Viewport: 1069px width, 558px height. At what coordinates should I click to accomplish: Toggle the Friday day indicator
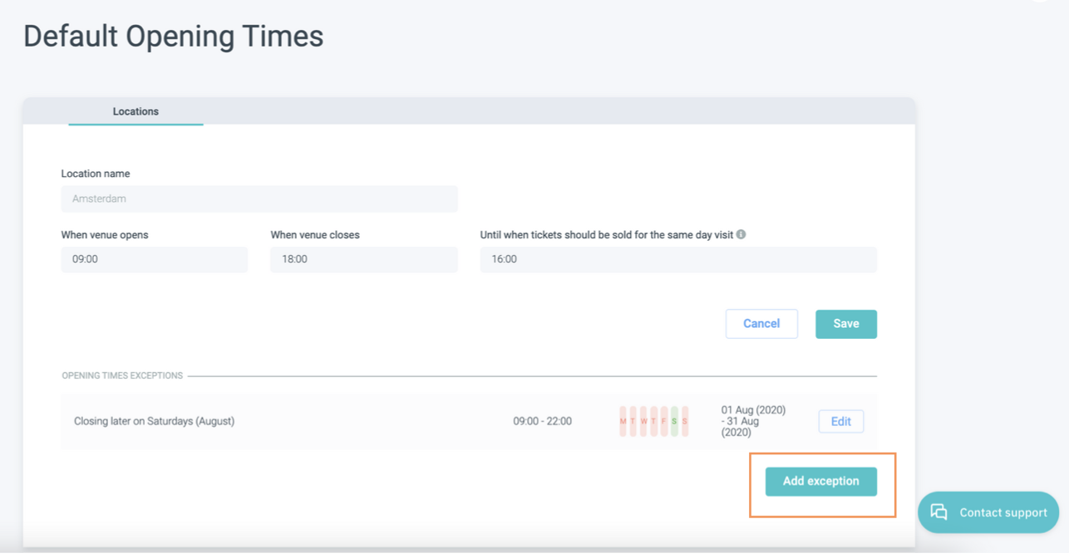(x=663, y=421)
